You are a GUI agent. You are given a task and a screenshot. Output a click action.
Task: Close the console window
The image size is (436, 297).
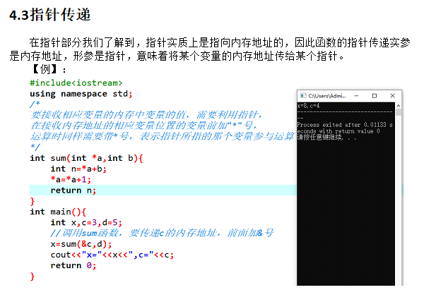pyautogui.click(x=392, y=96)
